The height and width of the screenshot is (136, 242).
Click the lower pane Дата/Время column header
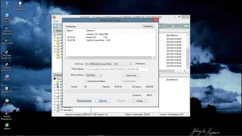[172, 80]
